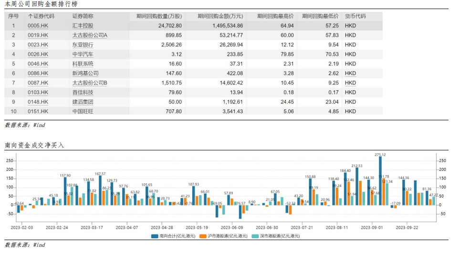Click the 汇丰控股 security name
The image size is (459, 253).
pyautogui.click(x=83, y=26)
